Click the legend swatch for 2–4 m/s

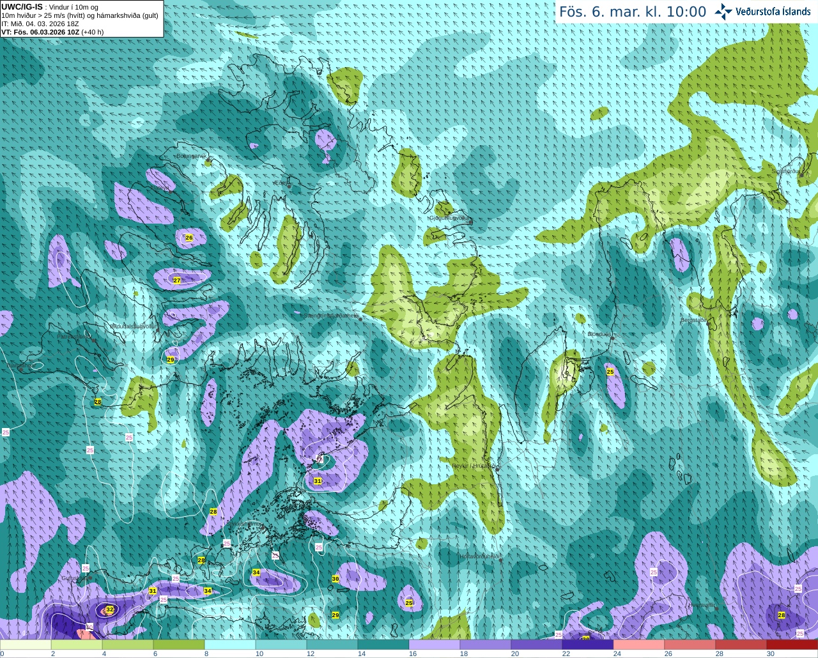click(77, 645)
